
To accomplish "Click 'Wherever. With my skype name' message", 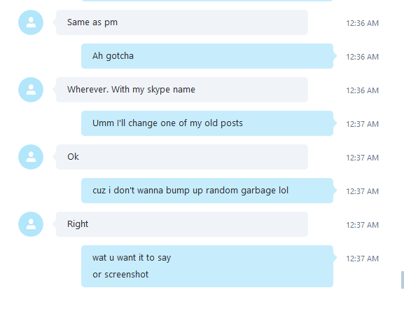I will [x=182, y=90].
